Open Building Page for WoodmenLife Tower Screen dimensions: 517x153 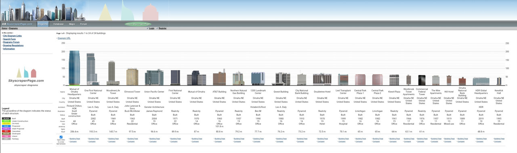113,139
